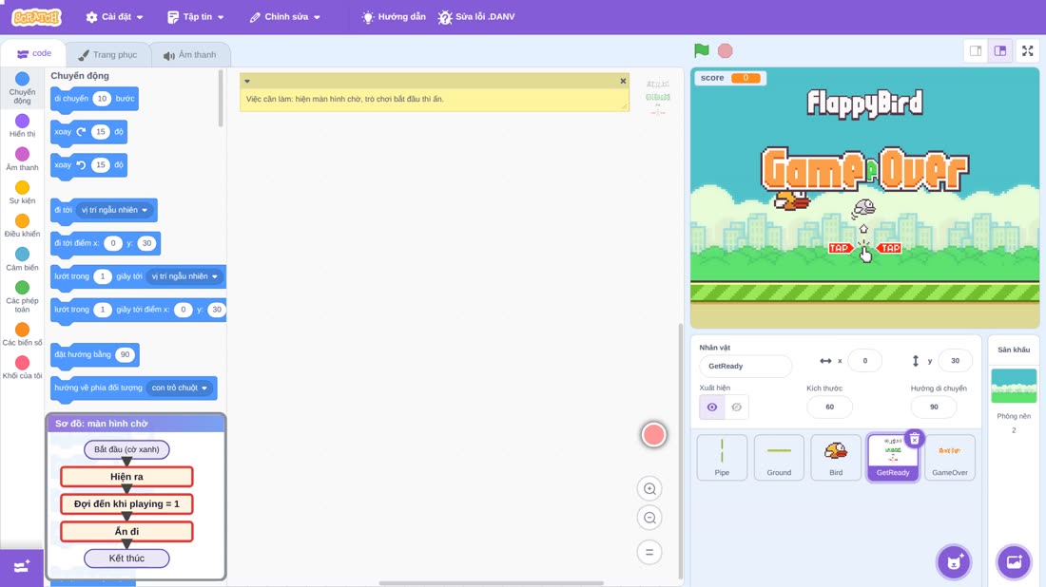1046x587 pixels.
Task: Open the Tập tin file menu
Action: pyautogui.click(x=196, y=17)
